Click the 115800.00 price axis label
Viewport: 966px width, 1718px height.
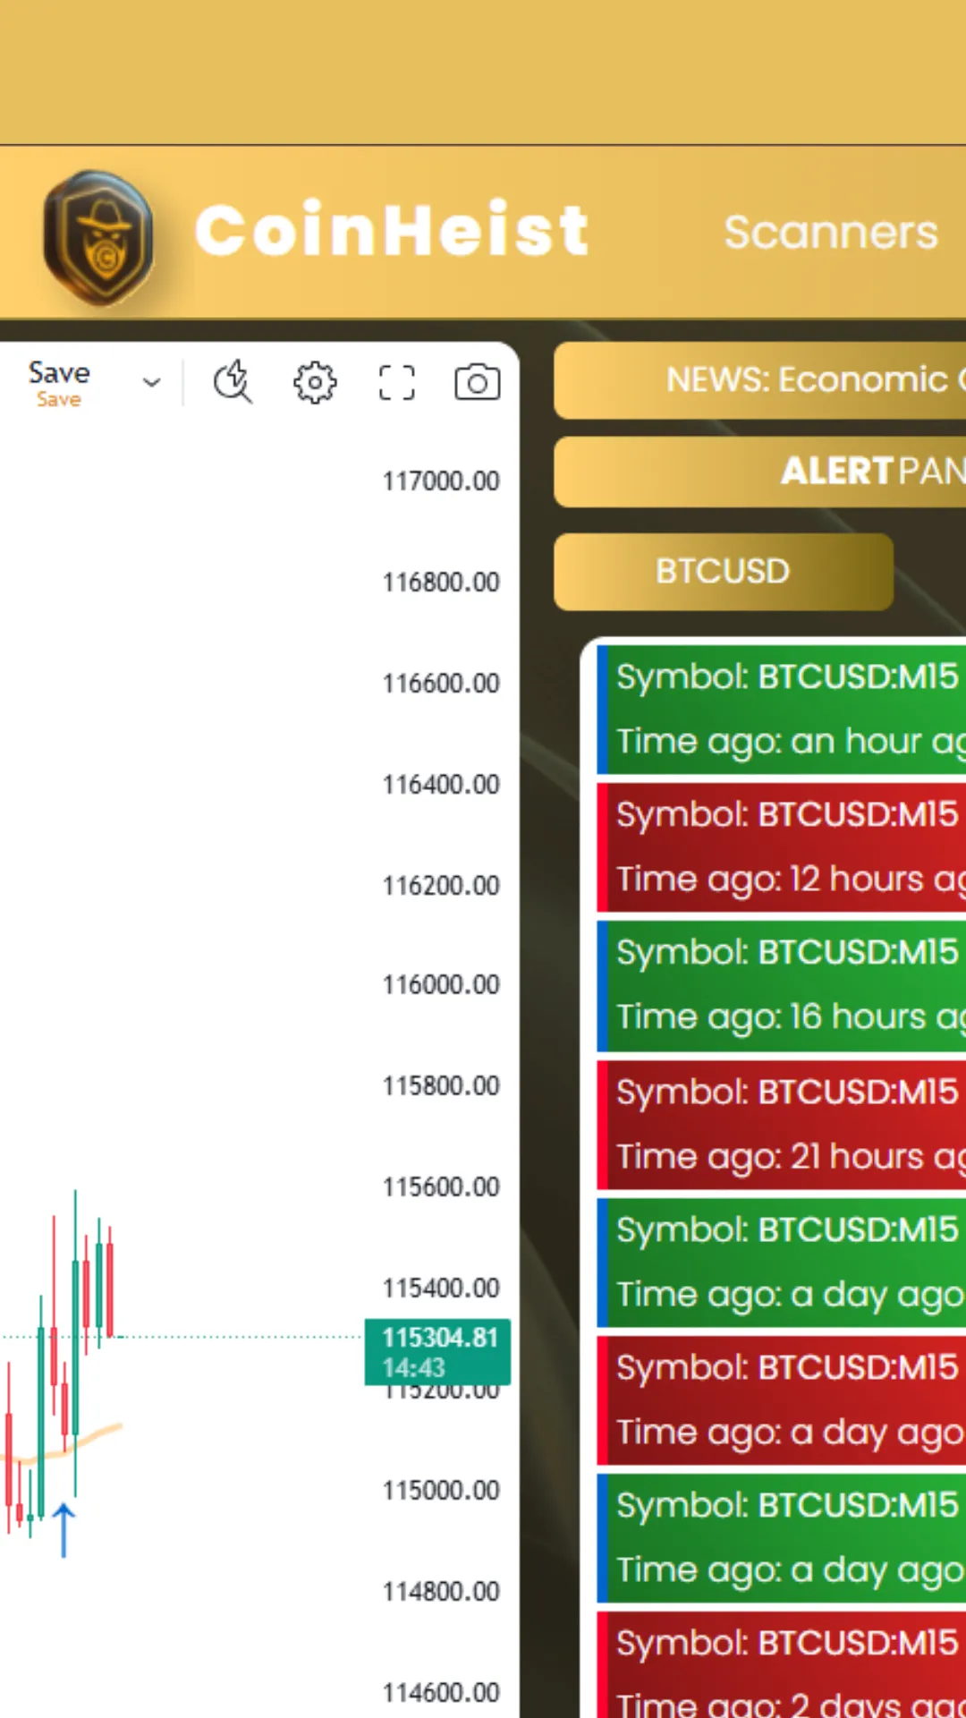tap(441, 1086)
